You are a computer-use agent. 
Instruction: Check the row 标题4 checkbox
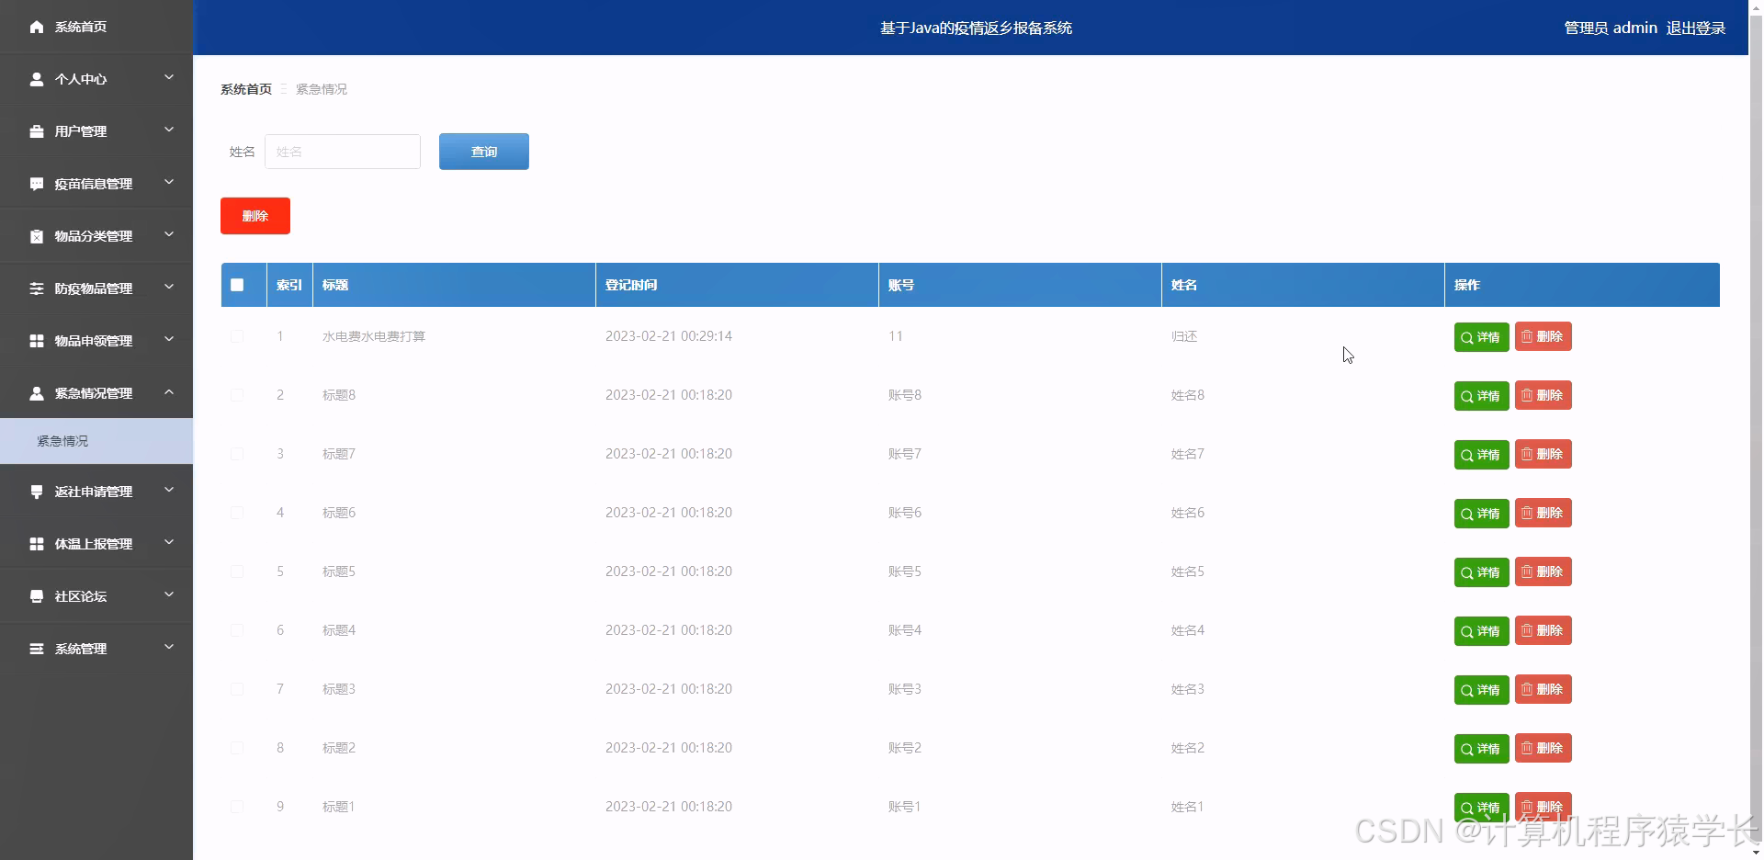(x=237, y=630)
